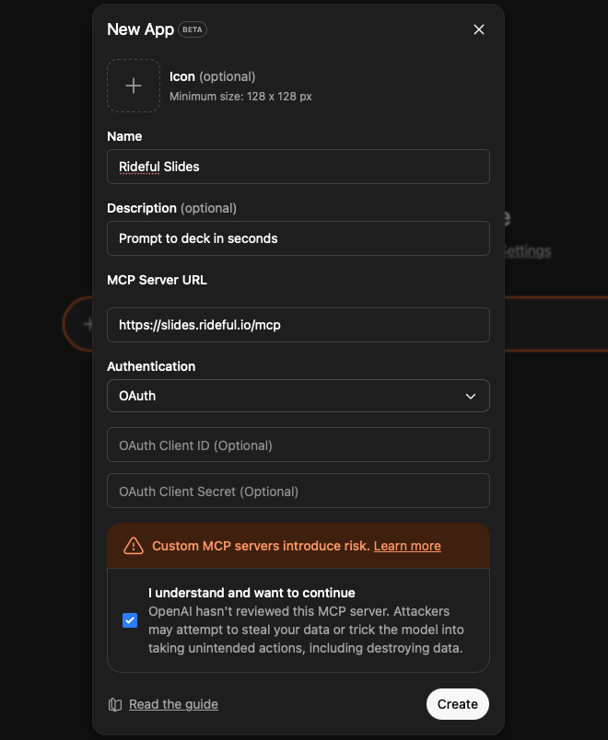Click the plus icon to upload an app icon
608x740 pixels.
[134, 85]
